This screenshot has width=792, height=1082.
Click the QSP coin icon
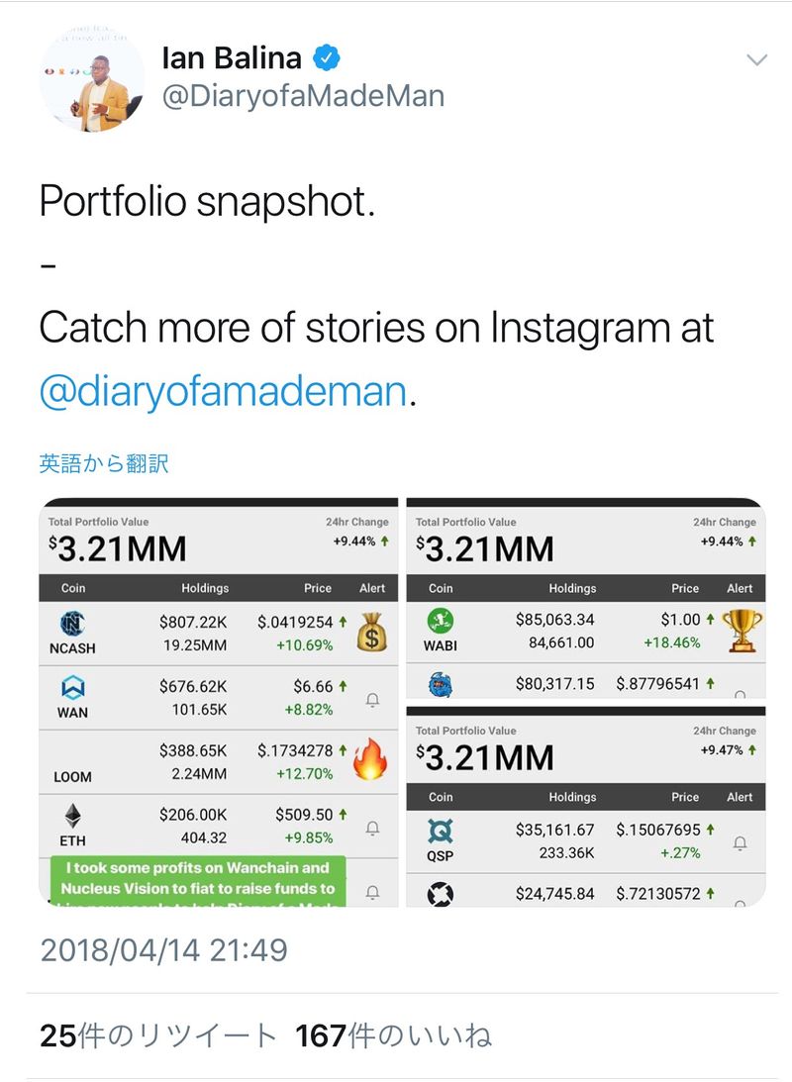441,830
